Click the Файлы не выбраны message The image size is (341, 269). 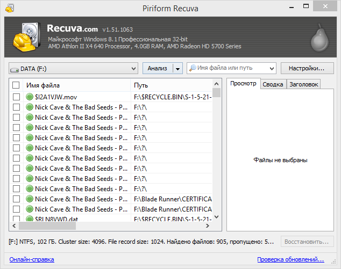[280, 160]
